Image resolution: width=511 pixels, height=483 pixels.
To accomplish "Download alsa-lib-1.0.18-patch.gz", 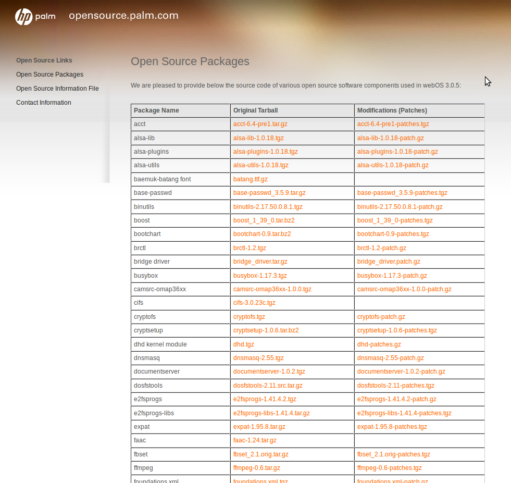I will click(x=391, y=138).
